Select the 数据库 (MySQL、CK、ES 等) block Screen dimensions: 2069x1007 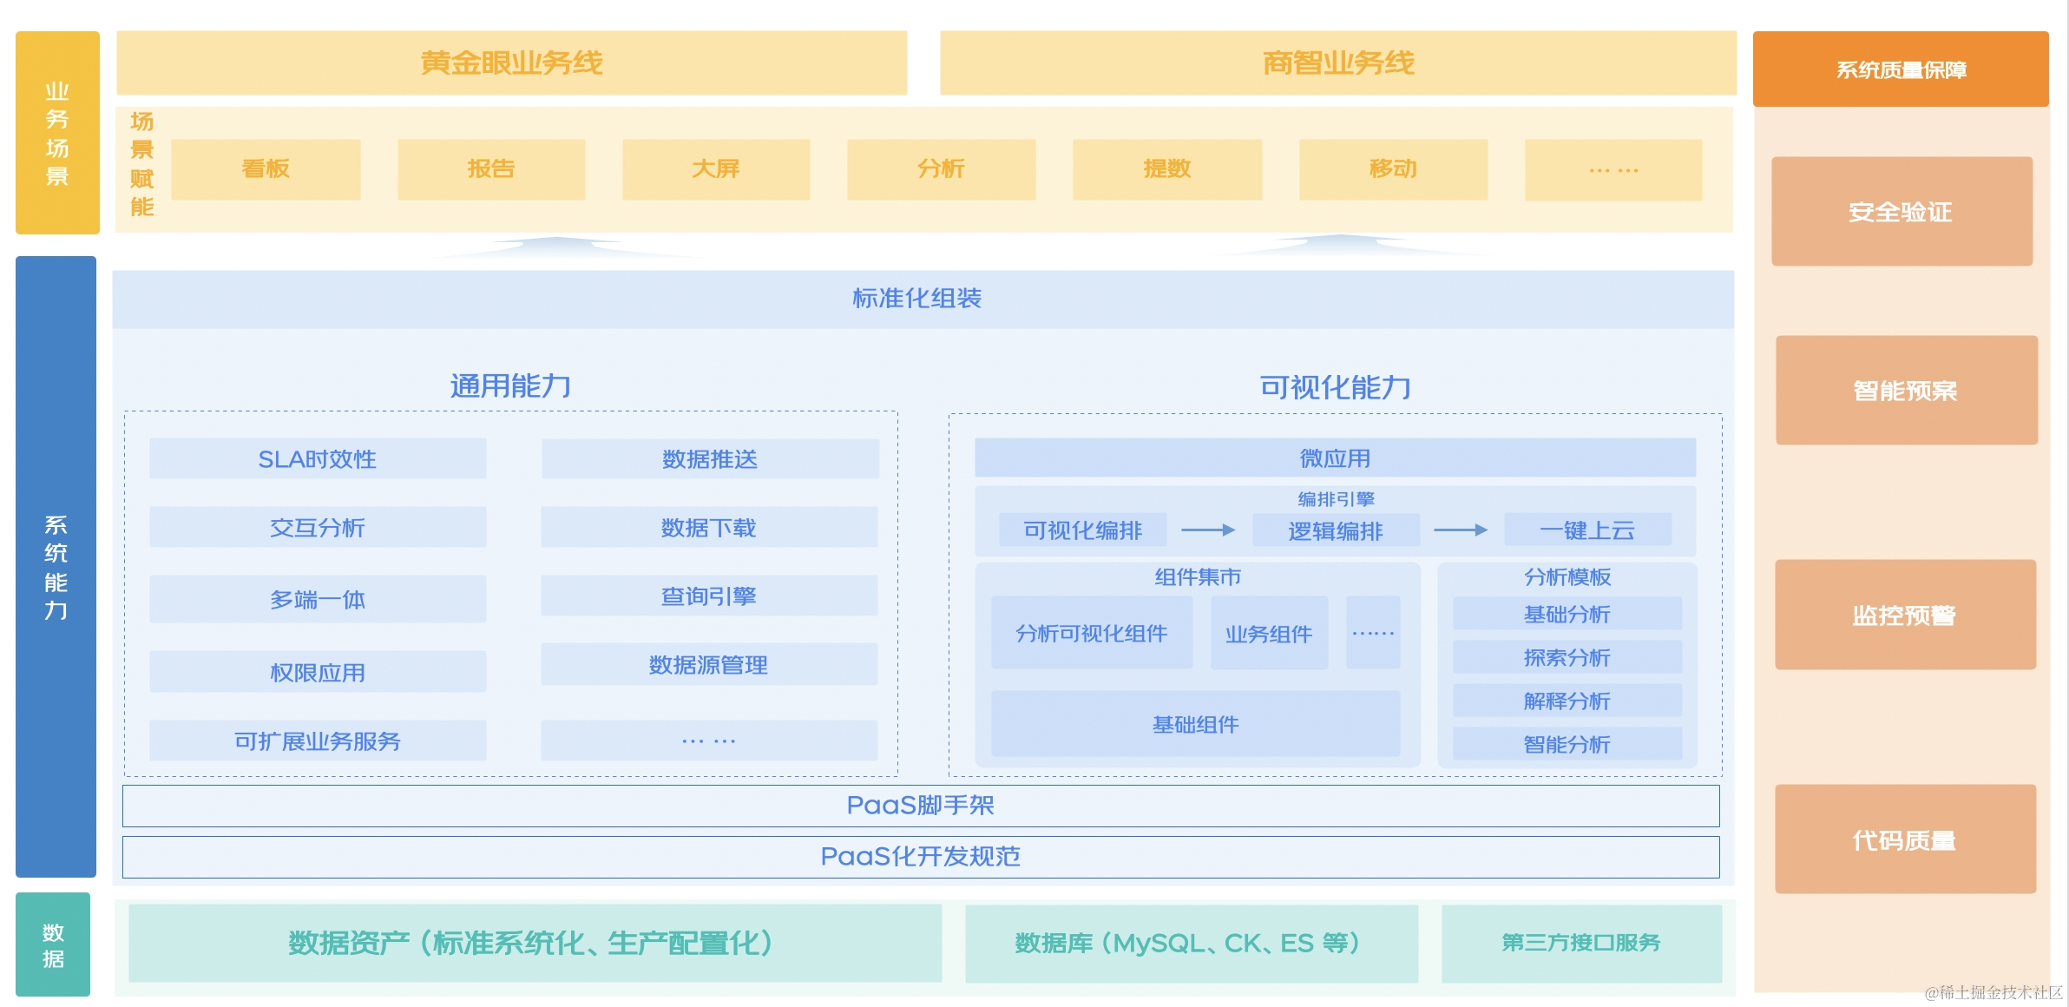1191,944
